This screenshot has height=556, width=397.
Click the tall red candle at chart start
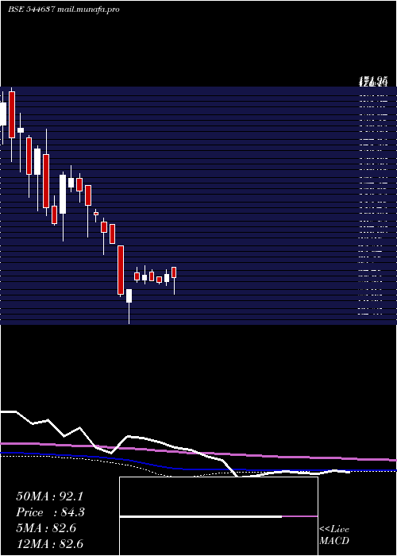point(12,114)
